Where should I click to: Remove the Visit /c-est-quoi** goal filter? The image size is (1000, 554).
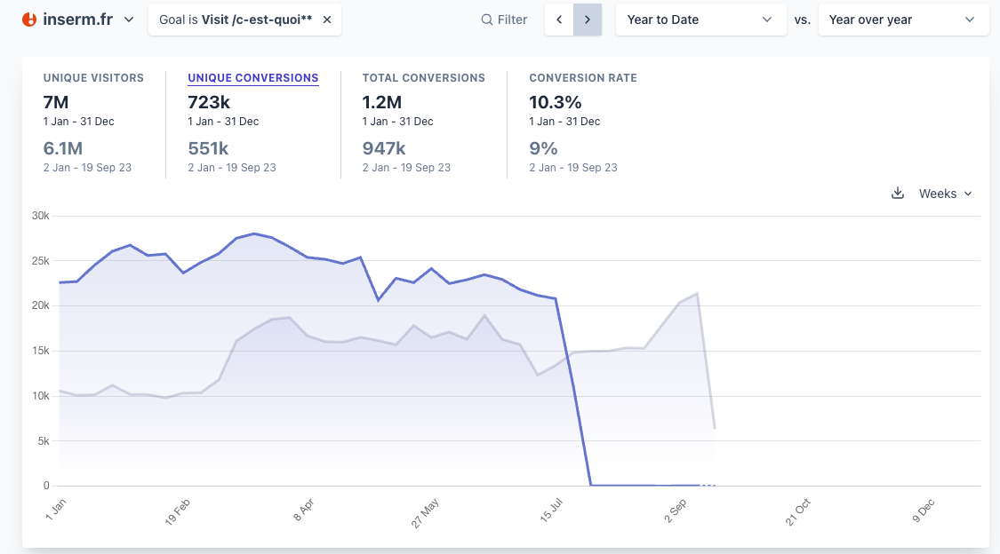click(327, 20)
